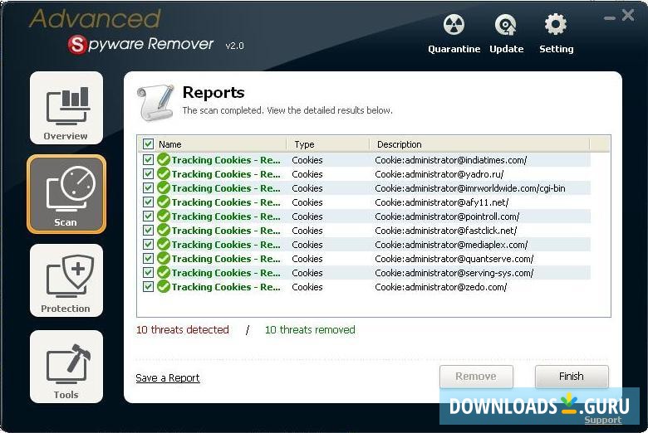This screenshot has height=433, width=648.
Task: Click green status icon for imrworldwide.com row
Action: [x=164, y=187]
